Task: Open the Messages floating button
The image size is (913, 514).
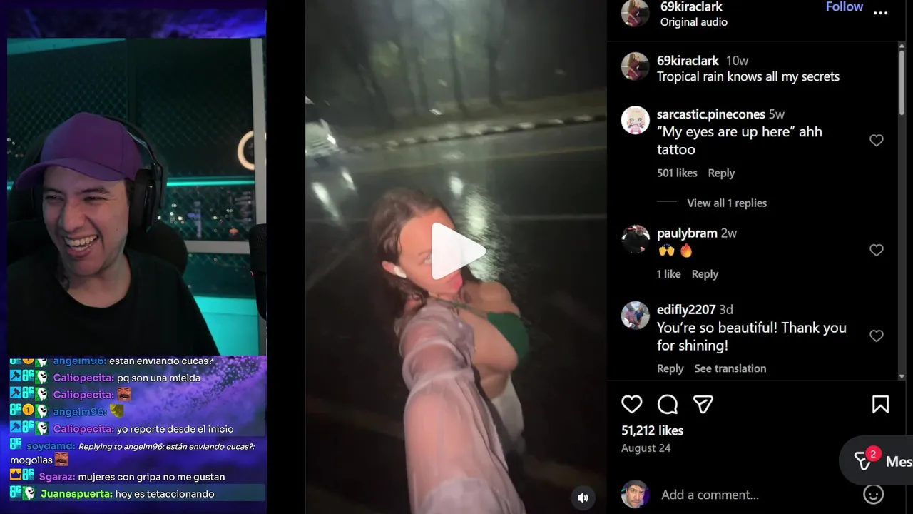Action: pos(876,461)
